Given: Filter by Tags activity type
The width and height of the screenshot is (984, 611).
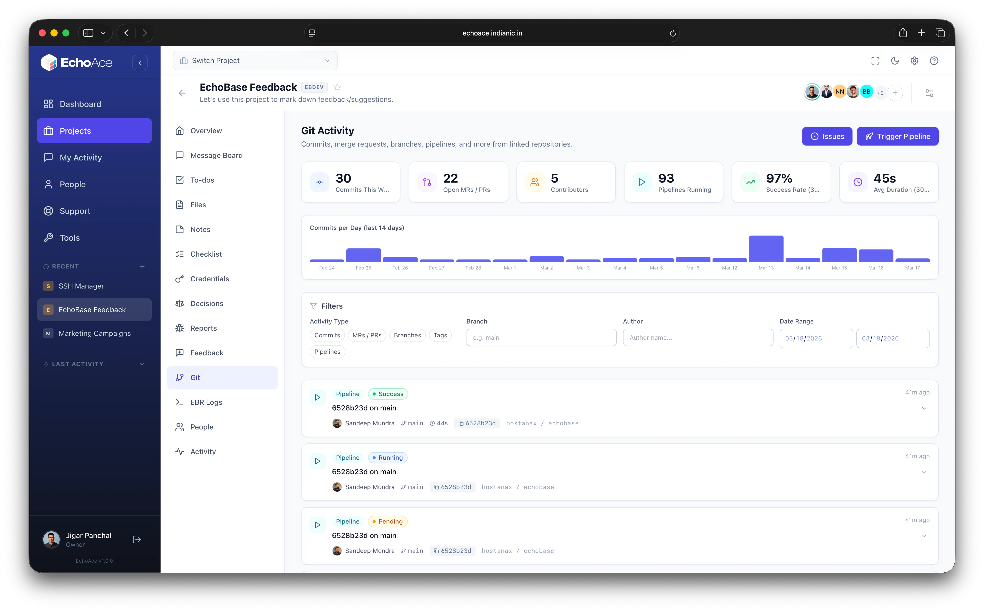Looking at the screenshot, I should 440,335.
